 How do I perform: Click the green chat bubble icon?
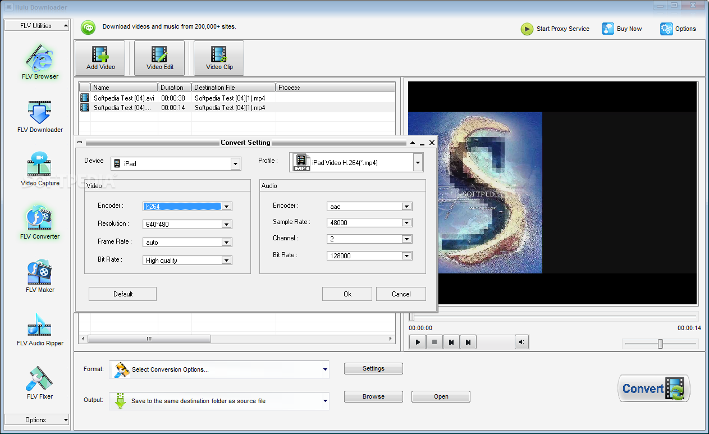[88, 28]
